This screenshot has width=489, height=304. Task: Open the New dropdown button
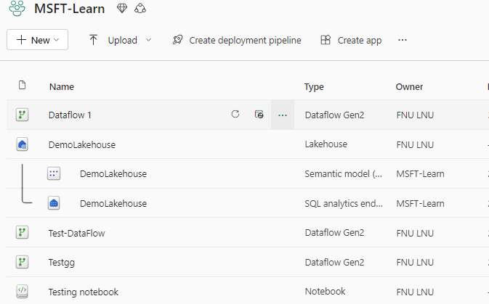38,40
